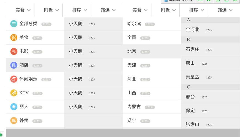Click the 1225 badge beside 内蒙古

(x=150, y=107)
